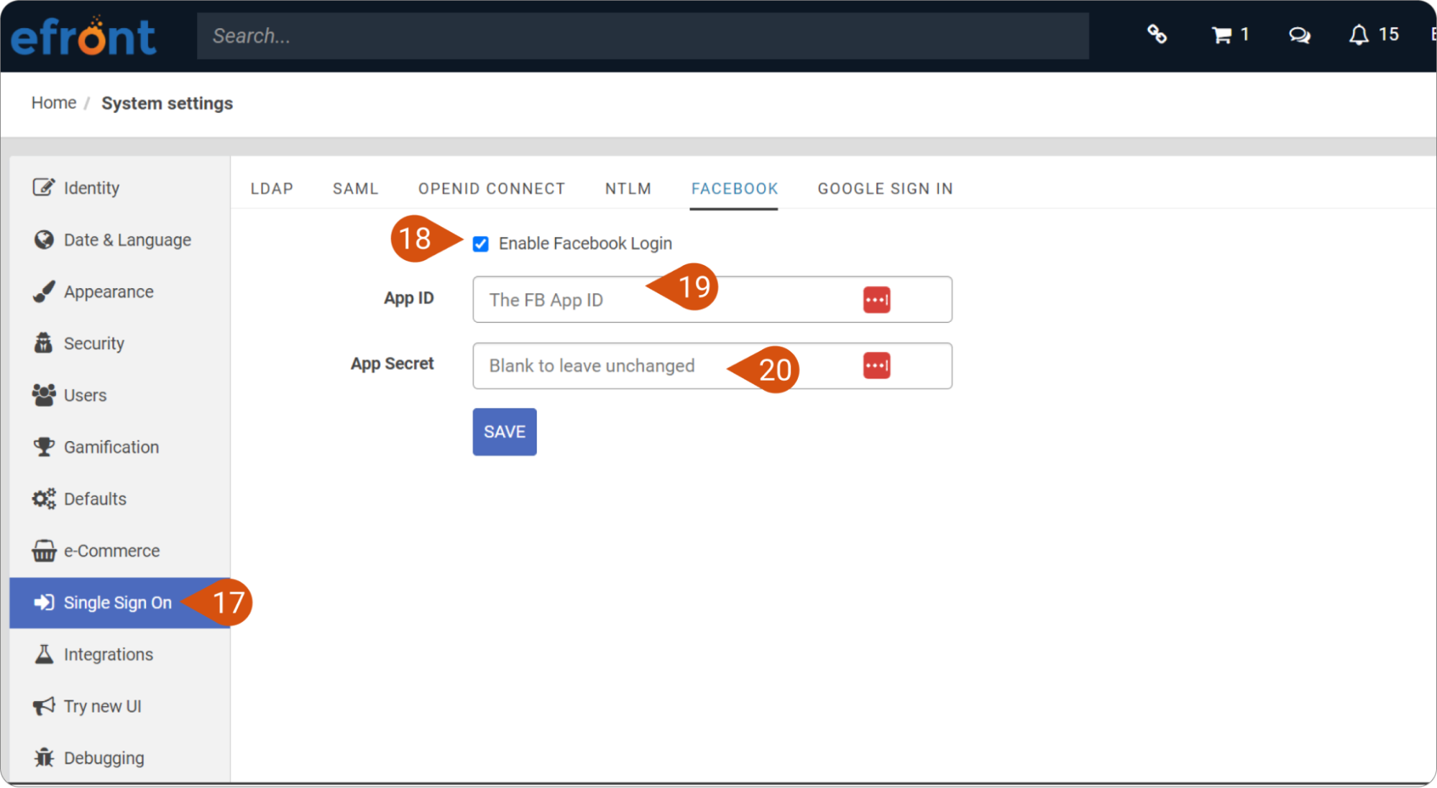Click the Appearance brush icon

tap(44, 291)
